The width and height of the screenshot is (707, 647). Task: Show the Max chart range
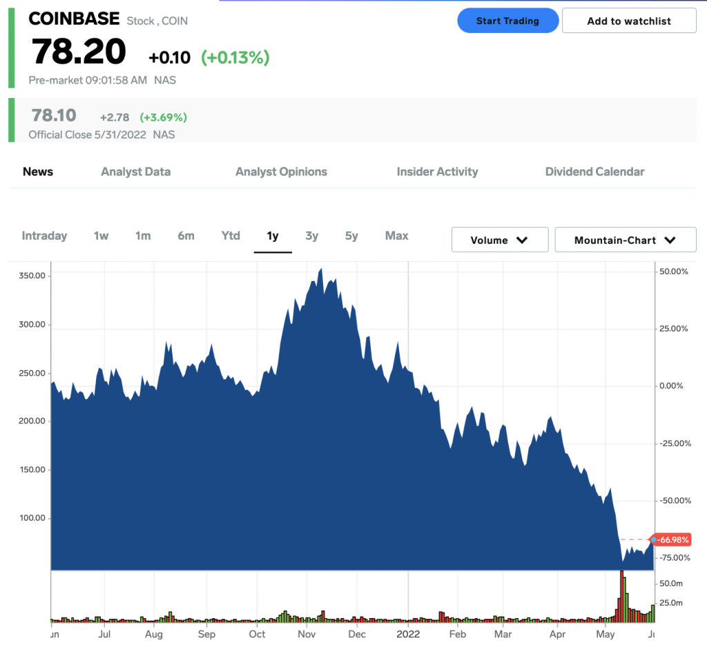pyautogui.click(x=397, y=235)
